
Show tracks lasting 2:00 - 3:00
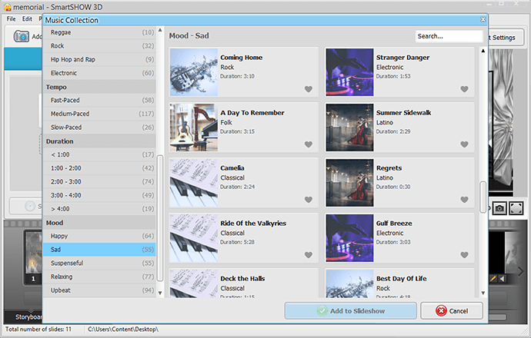99,182
